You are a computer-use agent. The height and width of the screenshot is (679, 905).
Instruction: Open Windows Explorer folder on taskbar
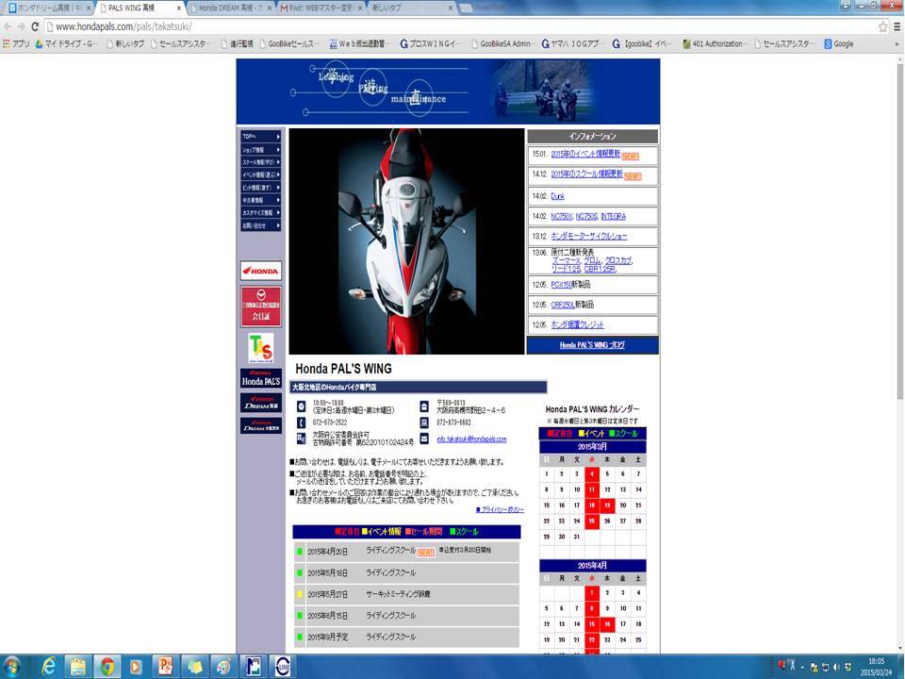[x=78, y=668]
